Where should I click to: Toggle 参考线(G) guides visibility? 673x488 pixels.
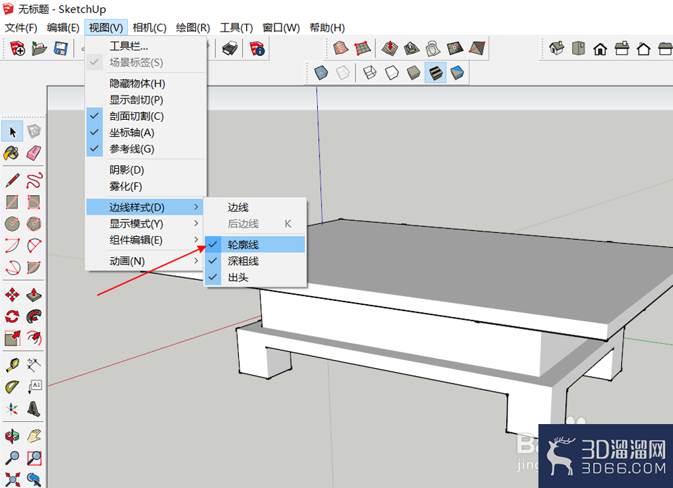click(x=146, y=149)
